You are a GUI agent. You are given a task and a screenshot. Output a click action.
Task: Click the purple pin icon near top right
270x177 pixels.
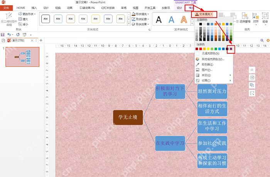tap(262, 40)
